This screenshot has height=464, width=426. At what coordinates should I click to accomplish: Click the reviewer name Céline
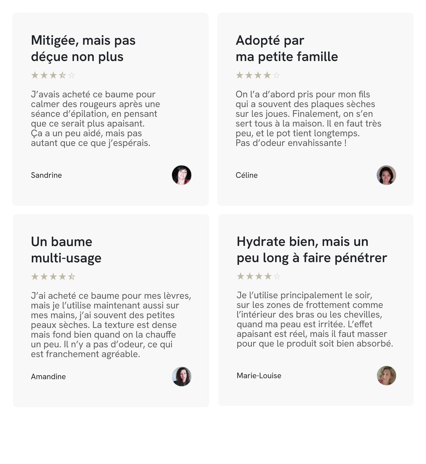coord(246,175)
